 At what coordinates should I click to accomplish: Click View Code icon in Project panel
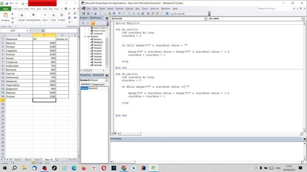pos(83,23)
